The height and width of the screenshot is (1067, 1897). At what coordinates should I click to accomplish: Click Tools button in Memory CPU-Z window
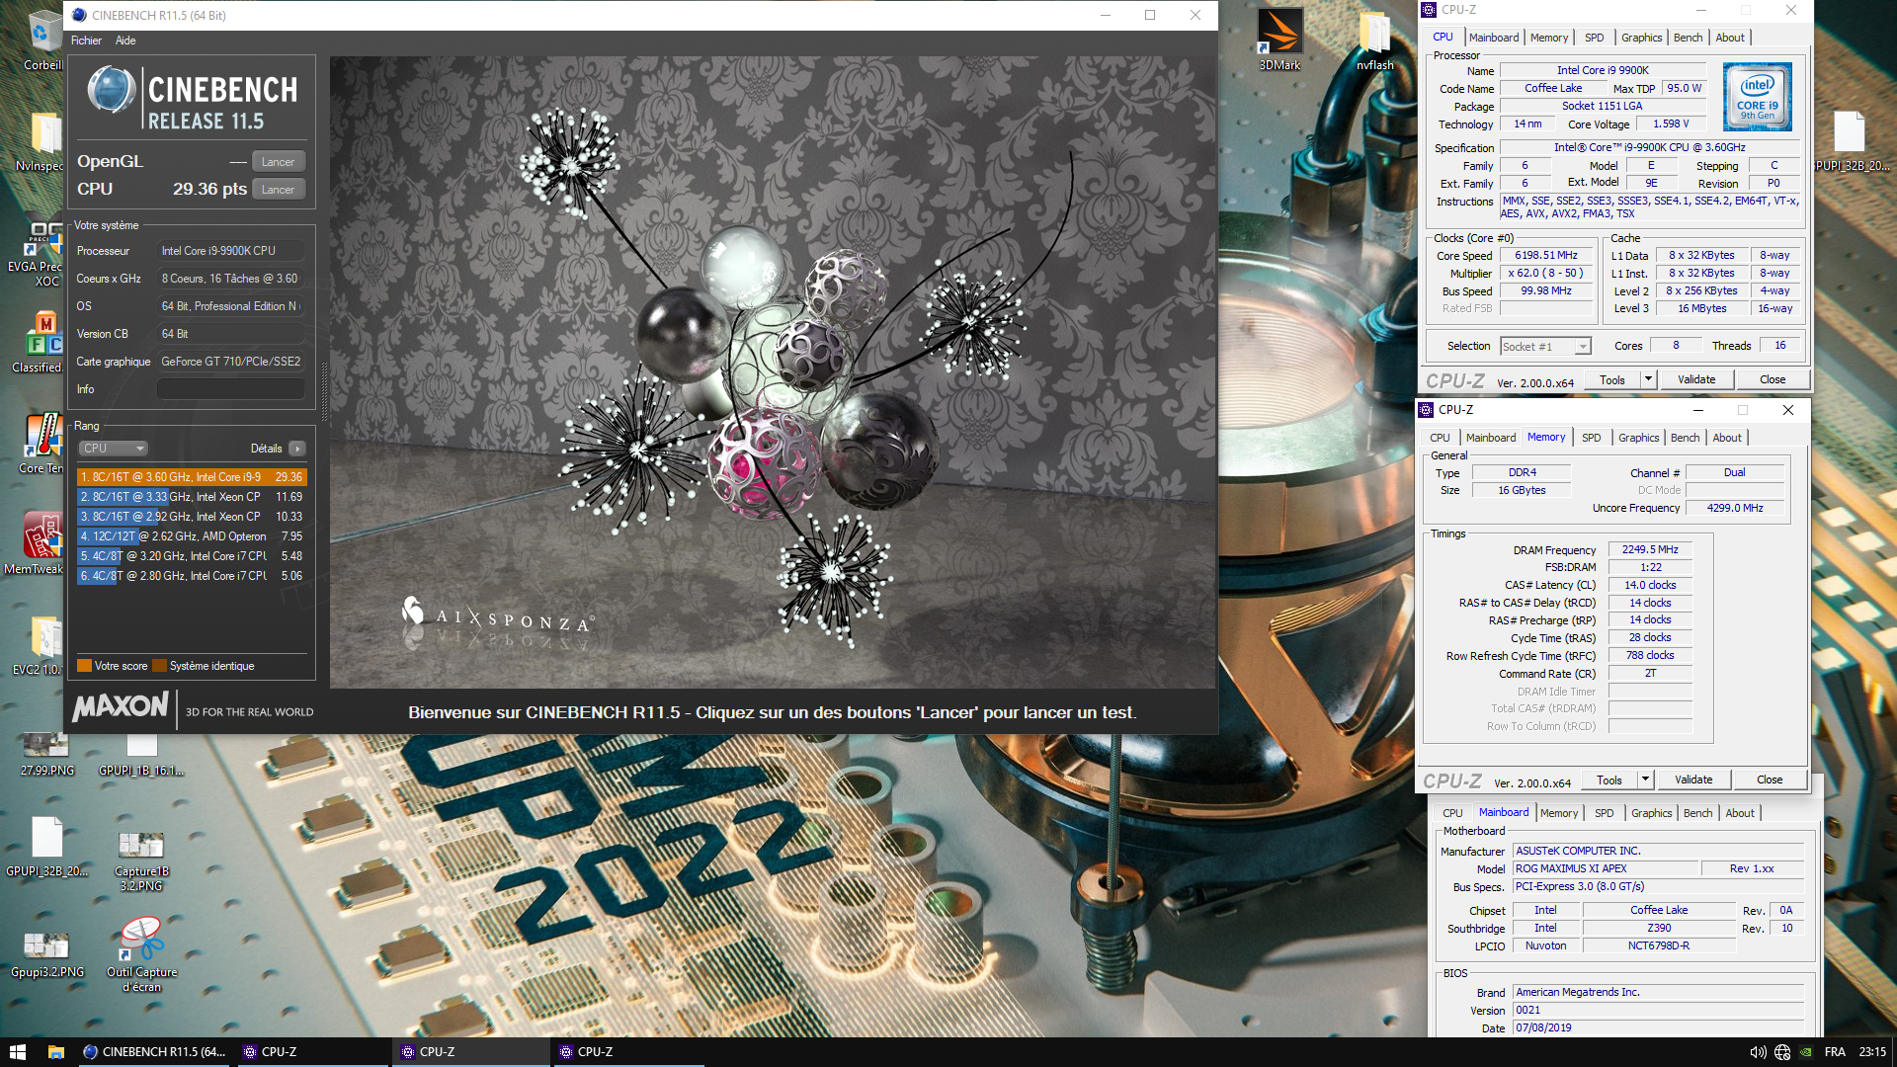pyautogui.click(x=1609, y=780)
